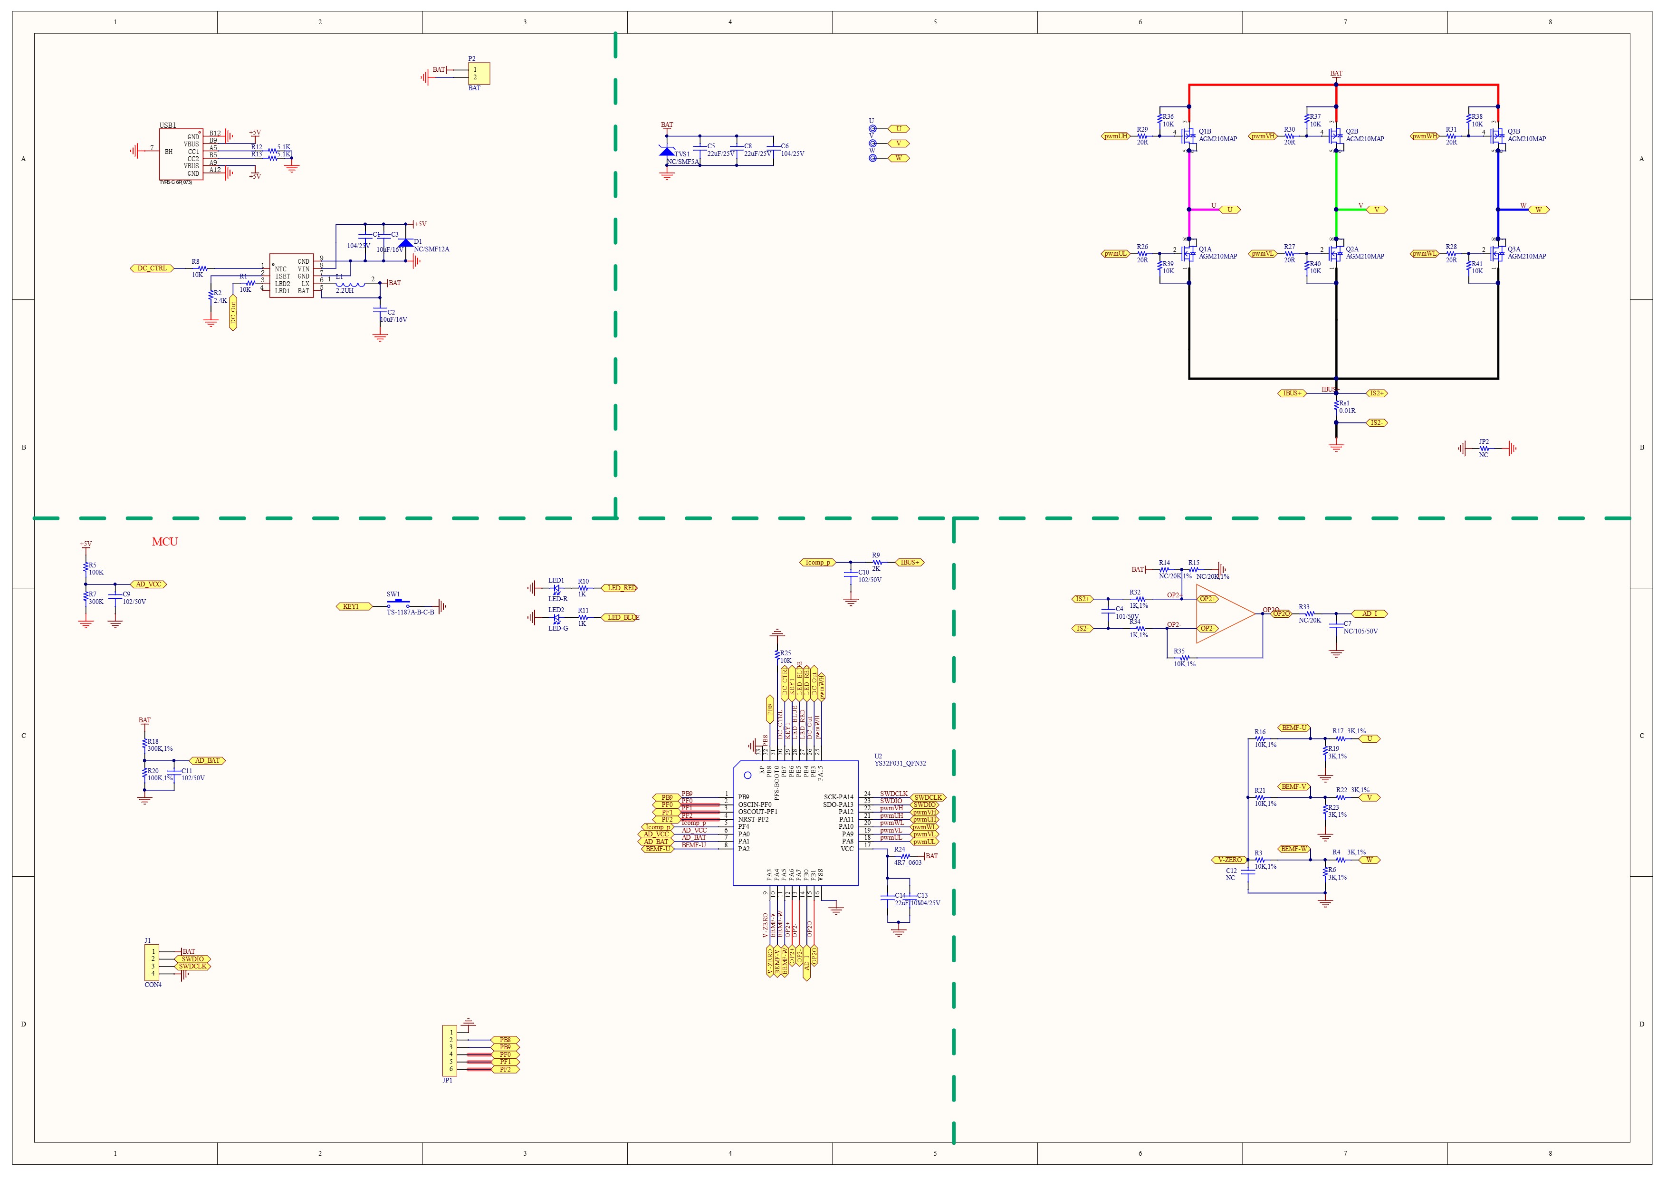The height and width of the screenshot is (1178, 1667).
Task: Click the pwmWH port at resistor R31
Action: click(x=1425, y=136)
